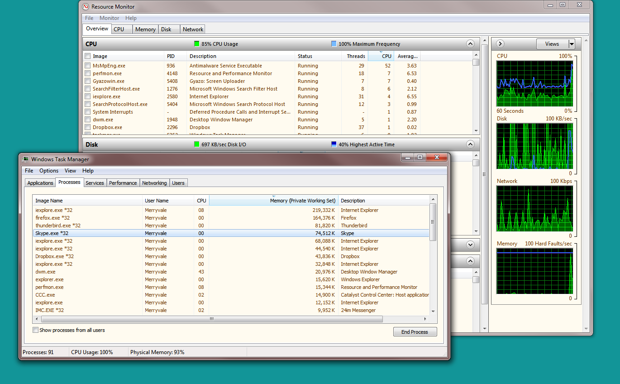Click the Task Manager process list vertical scrollbar thumb
This screenshot has width=620, height=384.
pos(433,222)
